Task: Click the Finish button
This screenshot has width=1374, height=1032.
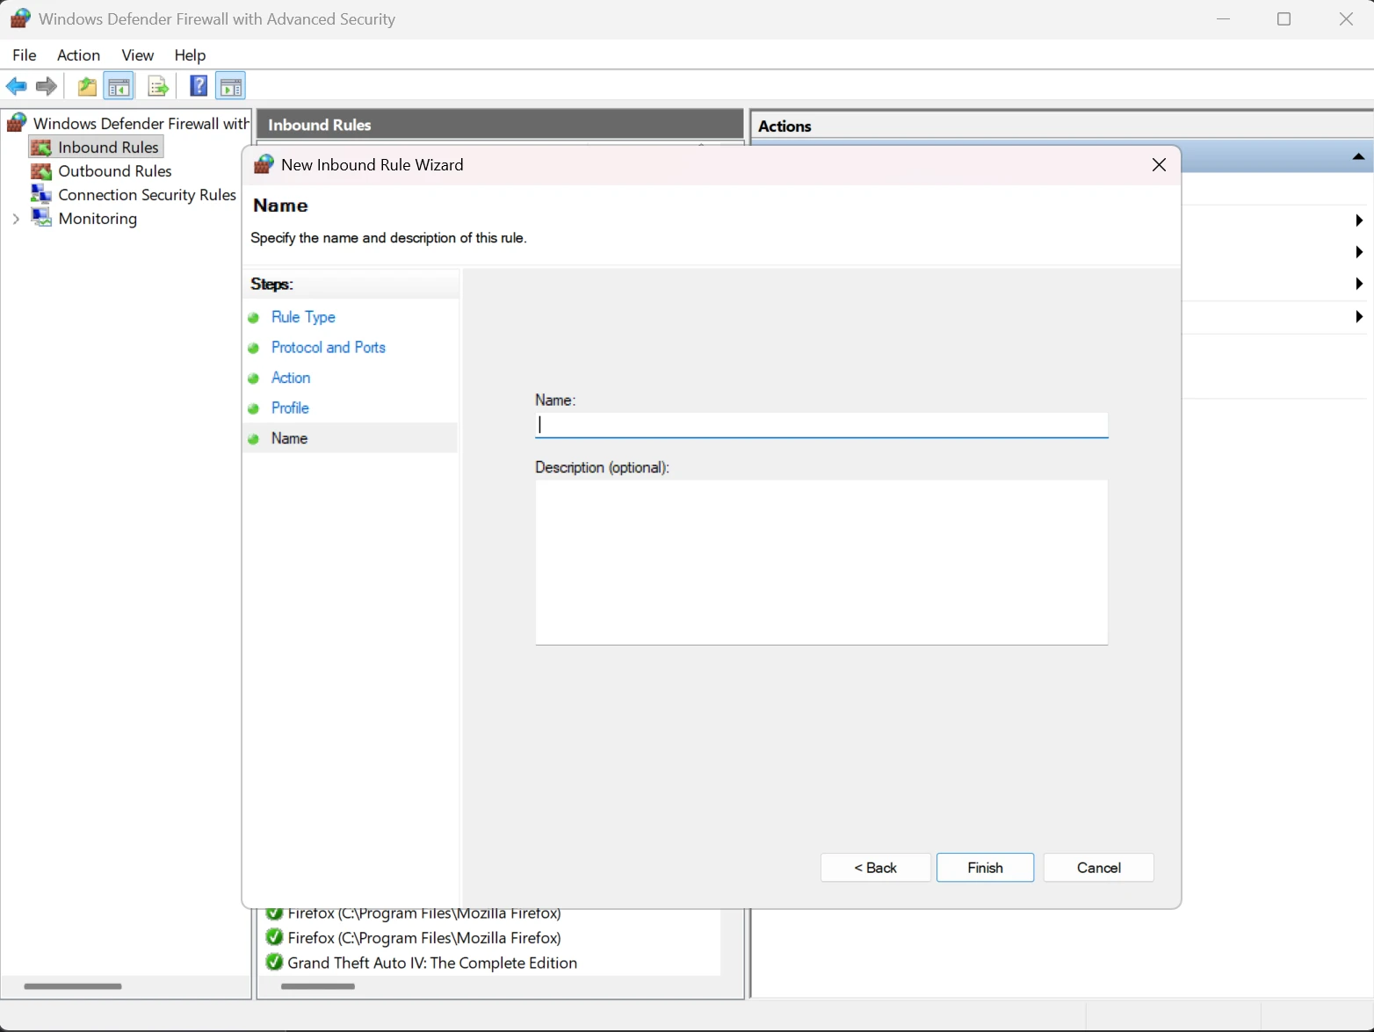Action: coord(985,868)
